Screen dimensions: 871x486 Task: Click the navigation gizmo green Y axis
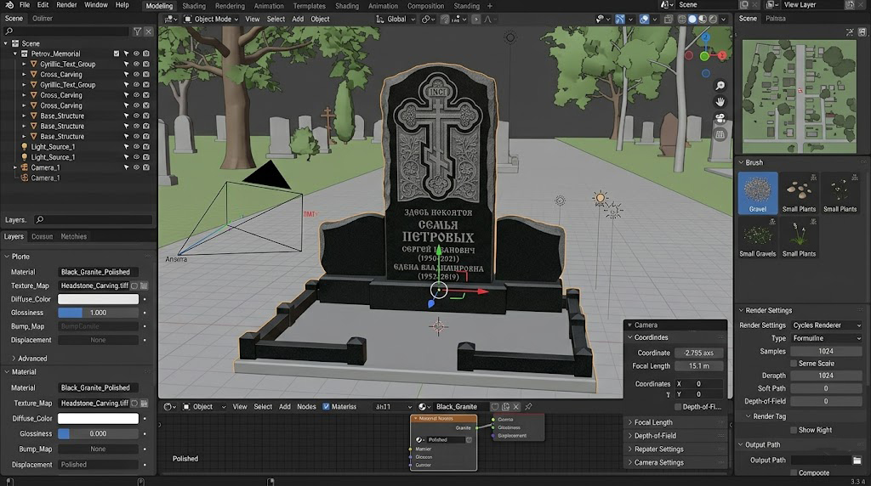point(704,56)
